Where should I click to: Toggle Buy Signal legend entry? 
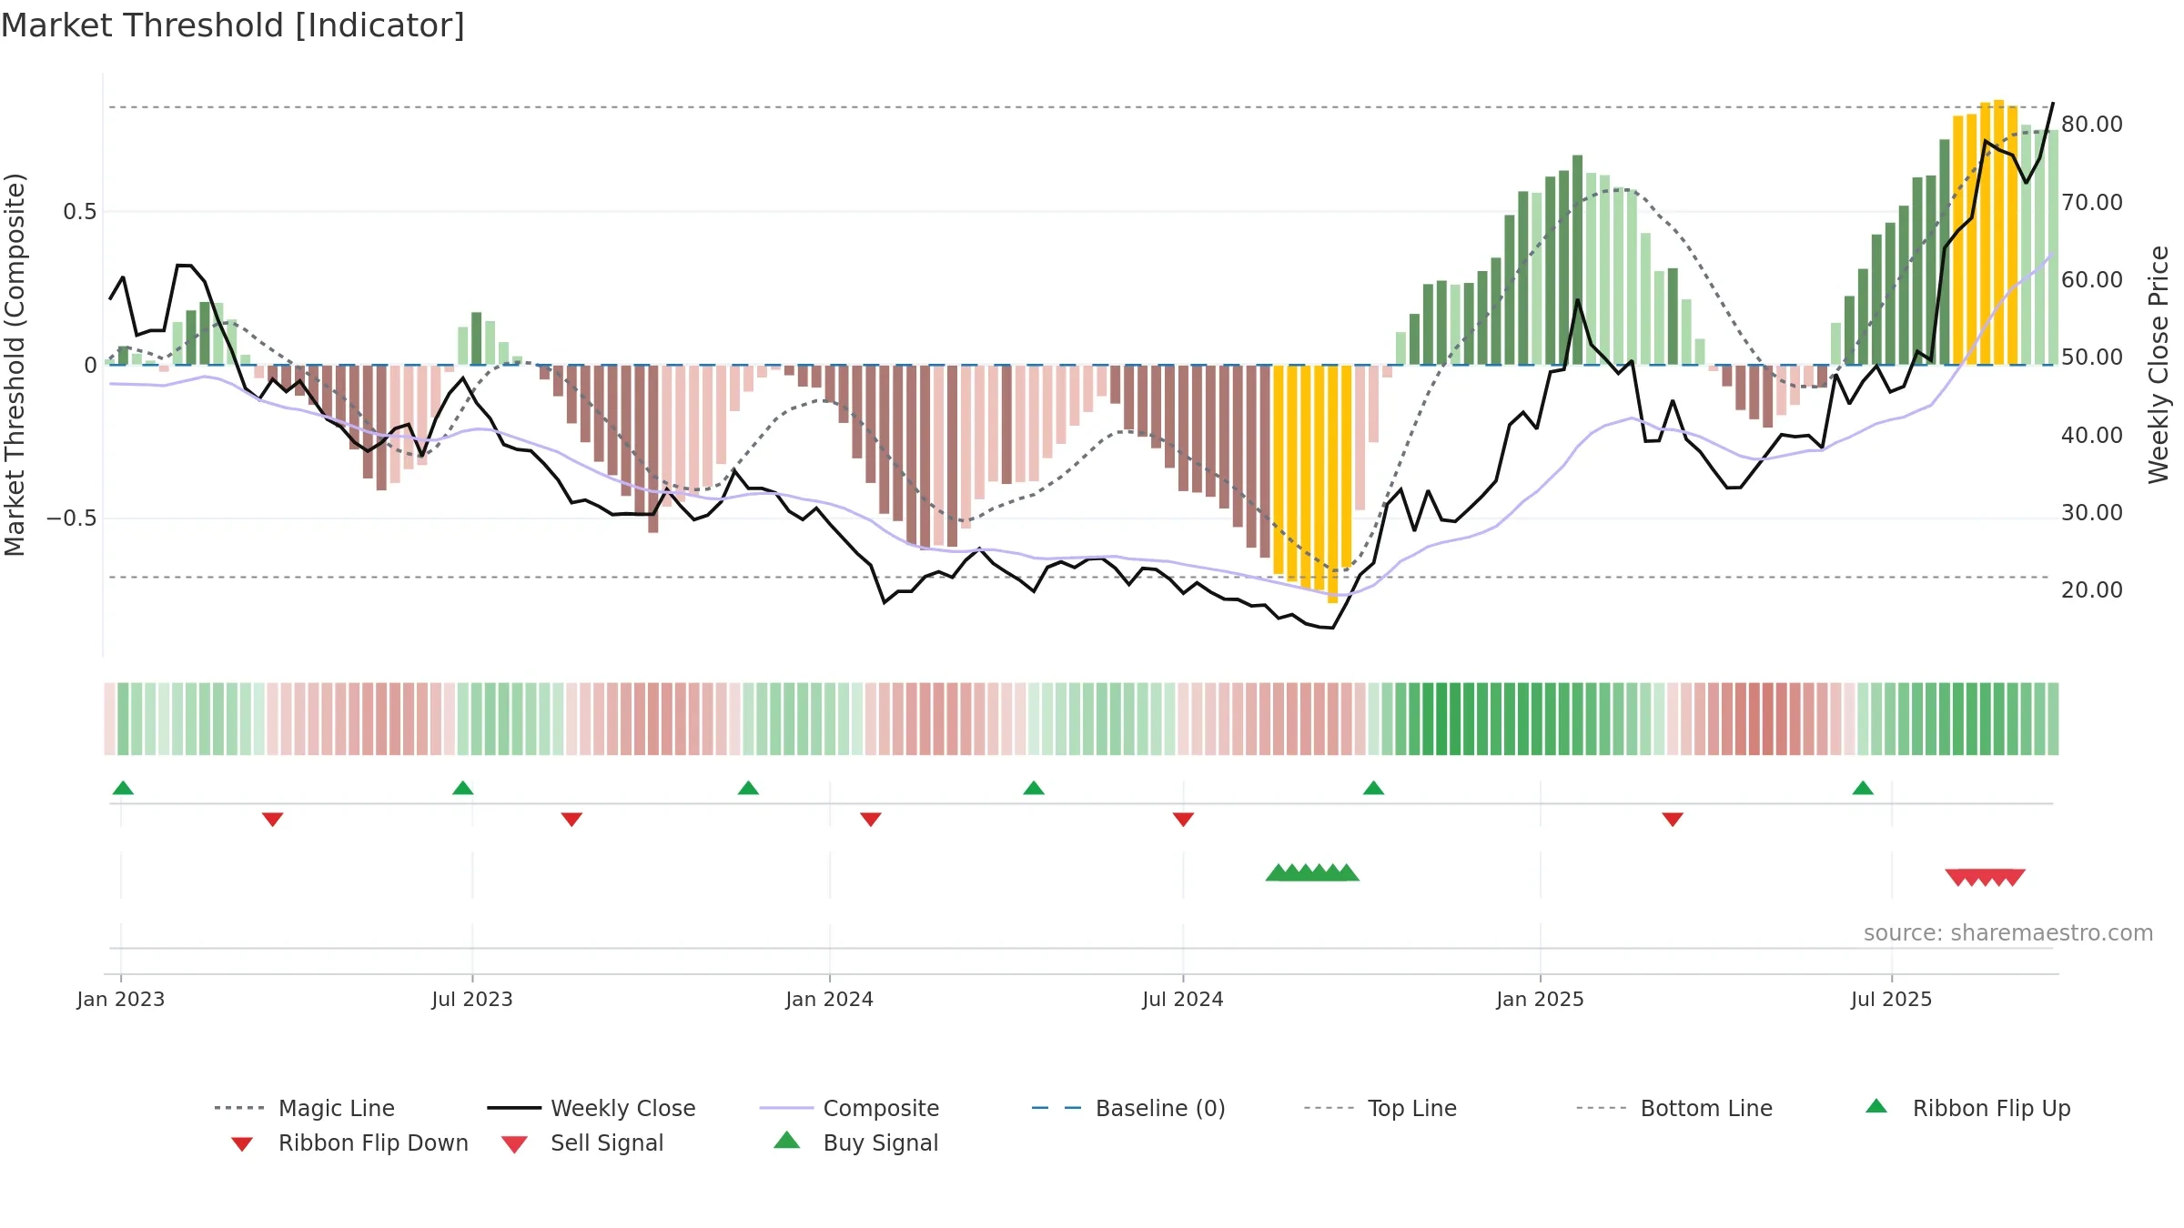pyautogui.click(x=855, y=1142)
